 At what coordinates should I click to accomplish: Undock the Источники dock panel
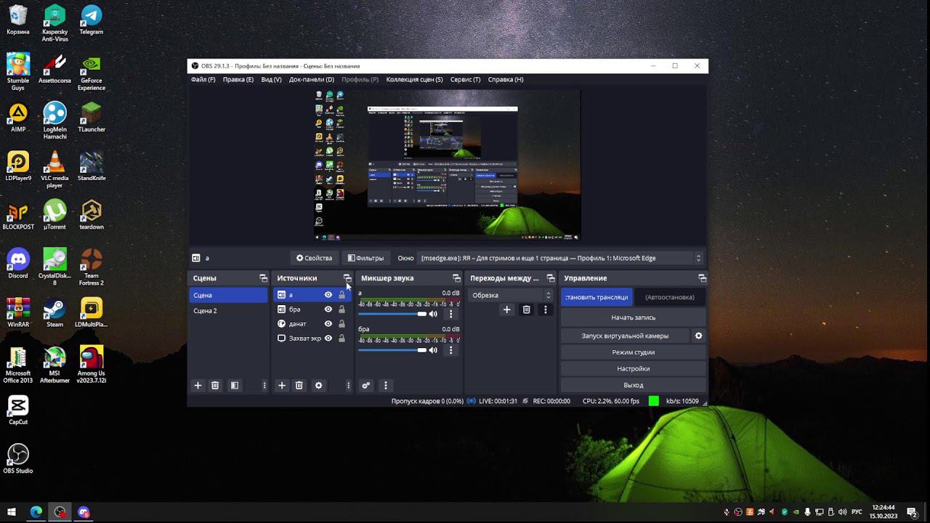tap(347, 278)
